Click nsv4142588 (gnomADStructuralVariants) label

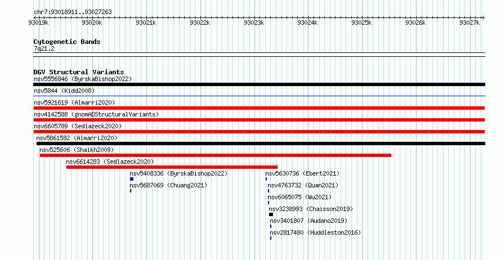pyautogui.click(x=96, y=114)
